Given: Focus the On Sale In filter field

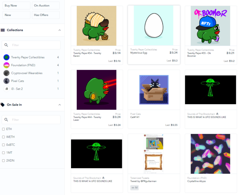Looking at the screenshot, I should 31,120.
